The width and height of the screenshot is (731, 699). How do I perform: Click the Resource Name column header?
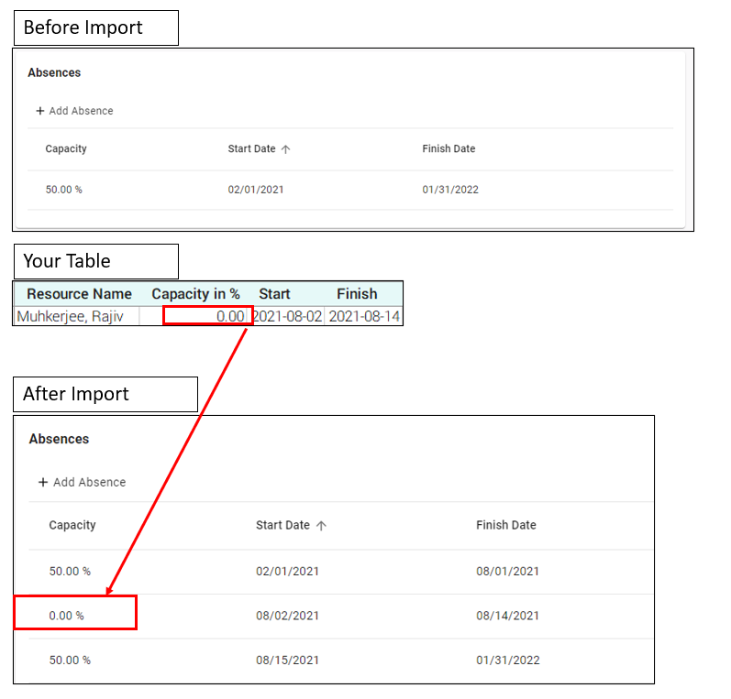click(x=79, y=294)
